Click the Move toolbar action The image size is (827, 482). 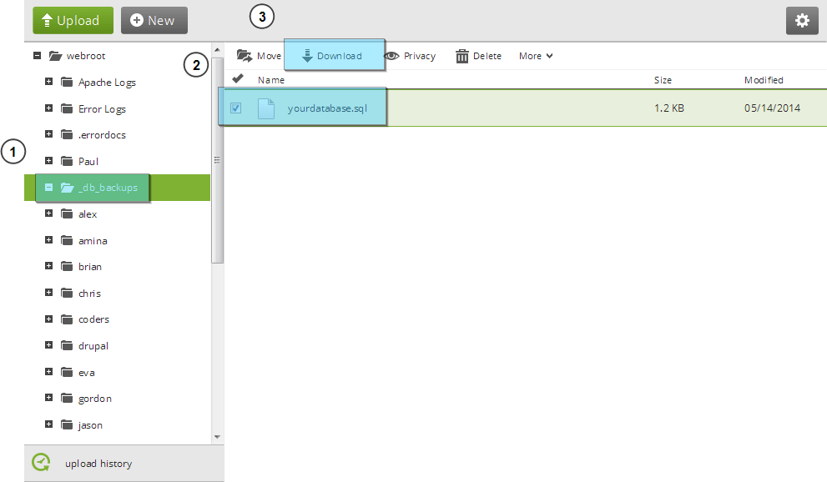click(x=259, y=56)
